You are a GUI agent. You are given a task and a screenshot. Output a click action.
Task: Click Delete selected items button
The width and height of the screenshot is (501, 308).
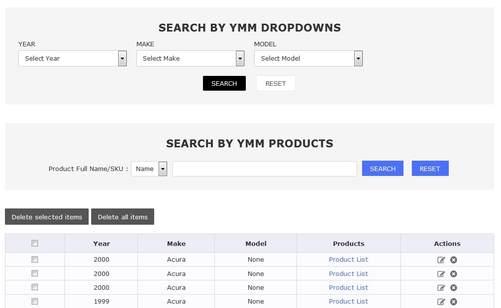(x=47, y=217)
